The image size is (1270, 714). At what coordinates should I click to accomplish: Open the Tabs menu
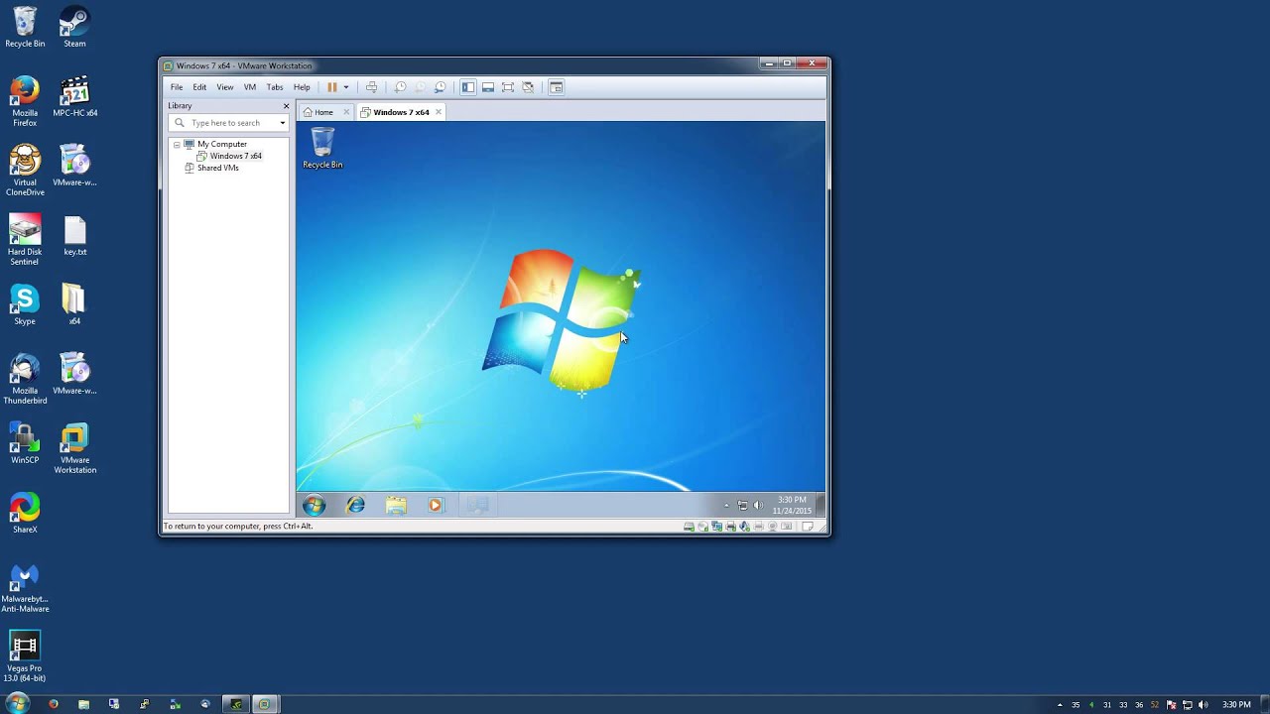coord(275,87)
